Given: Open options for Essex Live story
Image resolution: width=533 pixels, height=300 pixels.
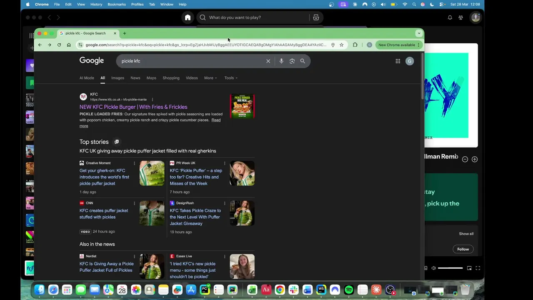Looking at the screenshot, I should 224,257.
